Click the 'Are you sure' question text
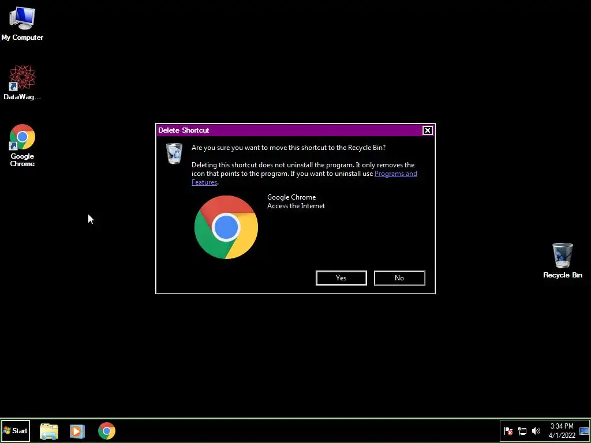The width and height of the screenshot is (591, 443). [x=289, y=148]
